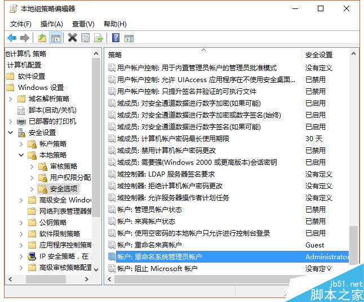Click the Export list toolbar icon
Screen dimensions: 364x302
pyautogui.click(x=99, y=38)
